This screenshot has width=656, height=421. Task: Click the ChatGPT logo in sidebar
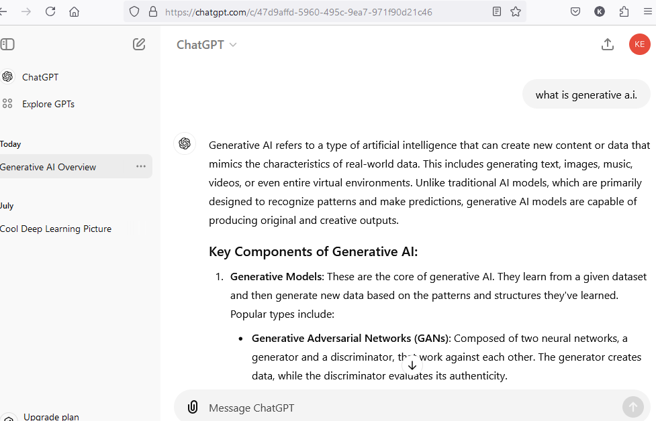7,77
